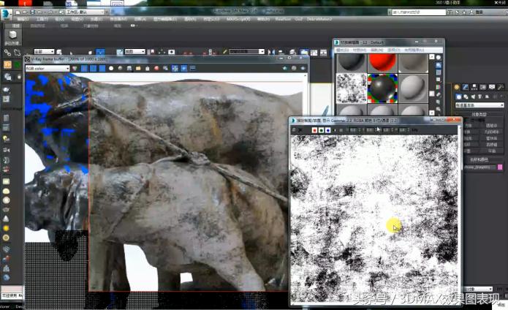508x310 pixels.
Task: Open the Display tab in command panel
Action: [x=492, y=87]
